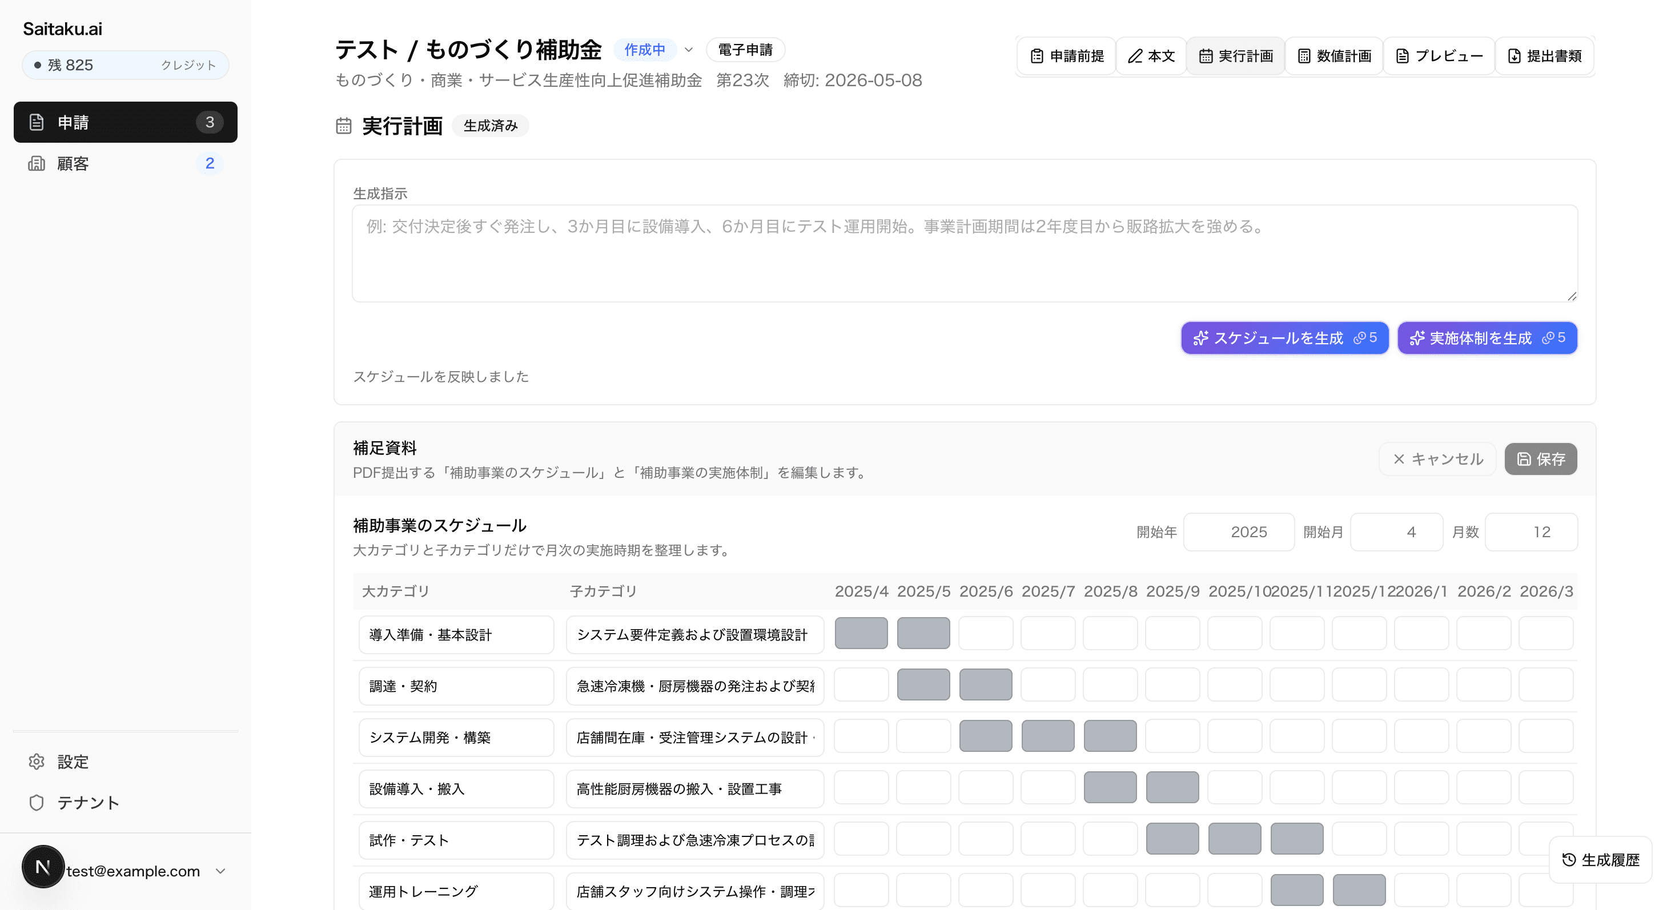Toggle 2025/5 cell for 調達・契約 row
The width and height of the screenshot is (1679, 910).
(923, 684)
